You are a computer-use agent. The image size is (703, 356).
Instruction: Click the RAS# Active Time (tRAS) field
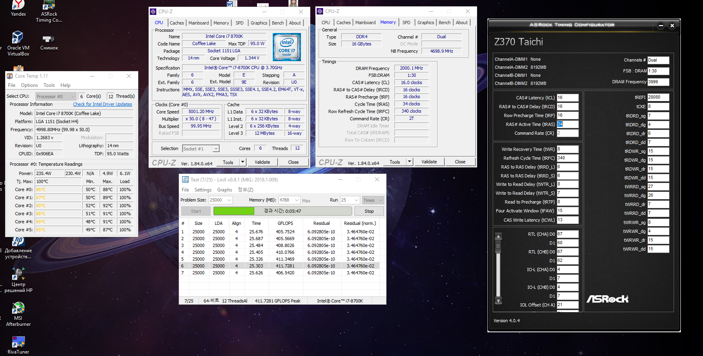tap(568, 124)
